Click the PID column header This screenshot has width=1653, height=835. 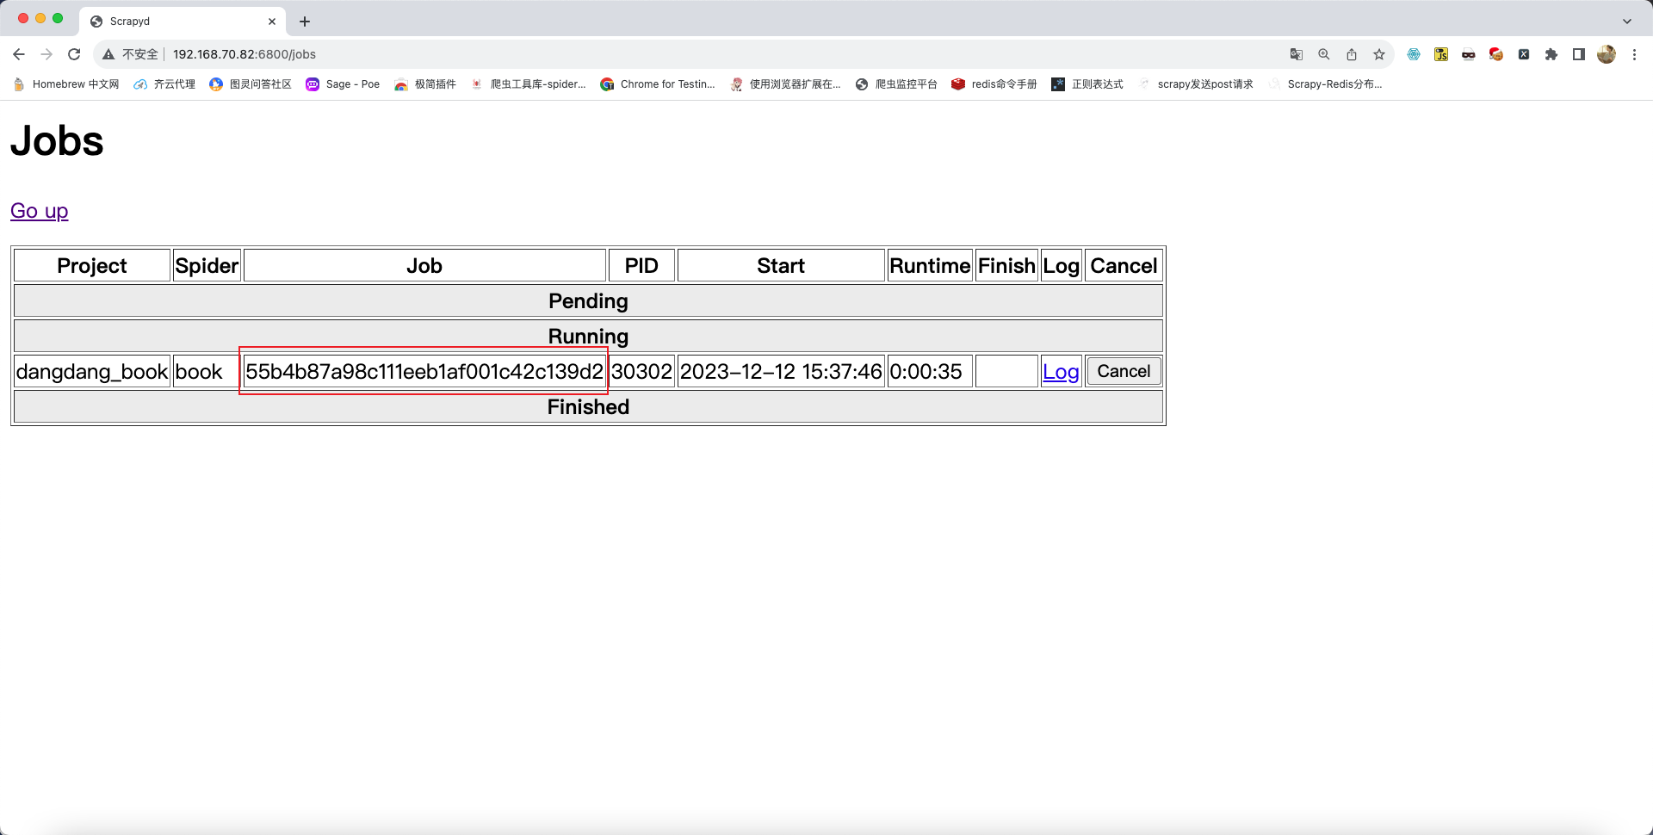tap(641, 266)
